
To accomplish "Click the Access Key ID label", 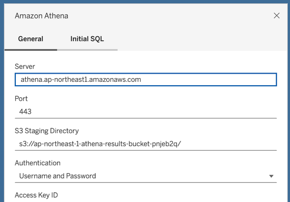I will point(37,195).
